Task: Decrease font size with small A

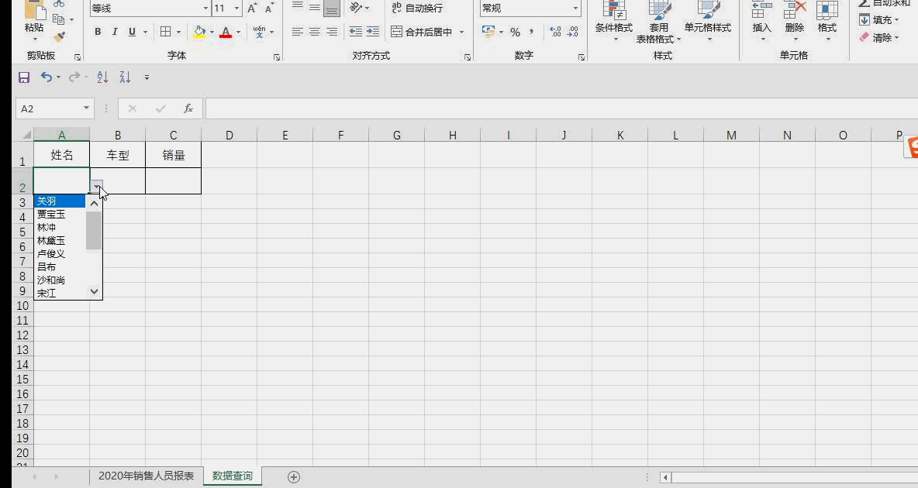Action: click(x=269, y=9)
